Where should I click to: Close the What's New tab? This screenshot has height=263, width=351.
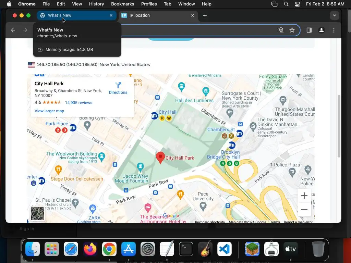(111, 15)
